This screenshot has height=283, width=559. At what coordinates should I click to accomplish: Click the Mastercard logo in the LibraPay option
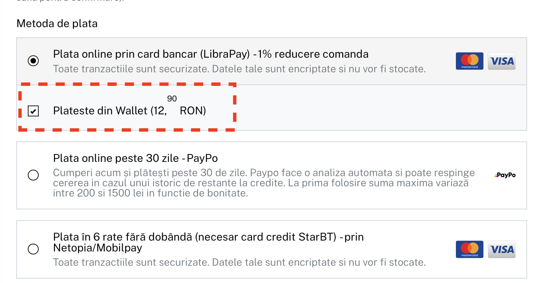[x=469, y=61]
